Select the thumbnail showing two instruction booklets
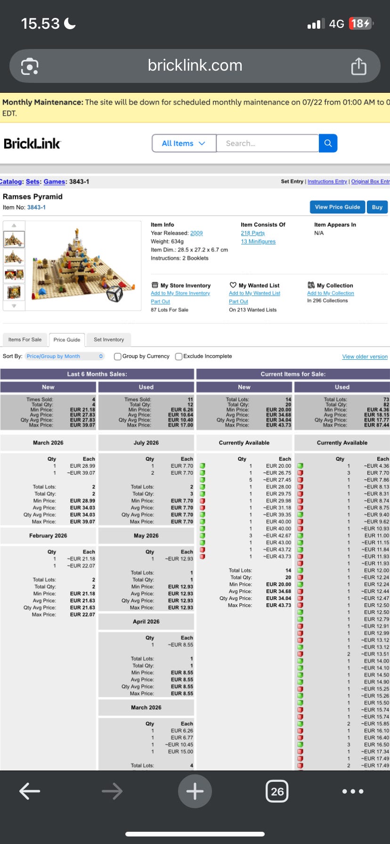 (x=14, y=275)
